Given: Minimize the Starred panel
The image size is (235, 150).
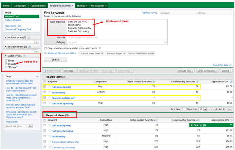Looking at the screenshot, I should tap(230, 125).
